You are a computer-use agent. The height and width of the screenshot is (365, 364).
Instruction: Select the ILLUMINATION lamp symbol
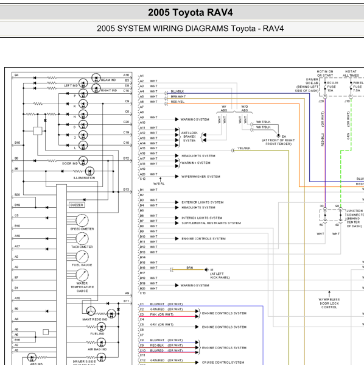pos(89,171)
